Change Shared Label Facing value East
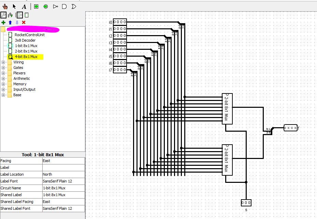This screenshot has height=219, width=317. click(x=63, y=202)
